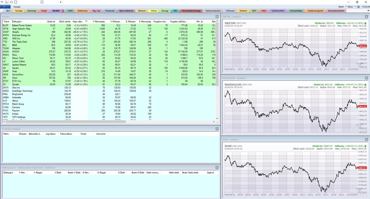The image size is (370, 199).
Task: Switch to the China workspace tab
Action: point(154,11)
